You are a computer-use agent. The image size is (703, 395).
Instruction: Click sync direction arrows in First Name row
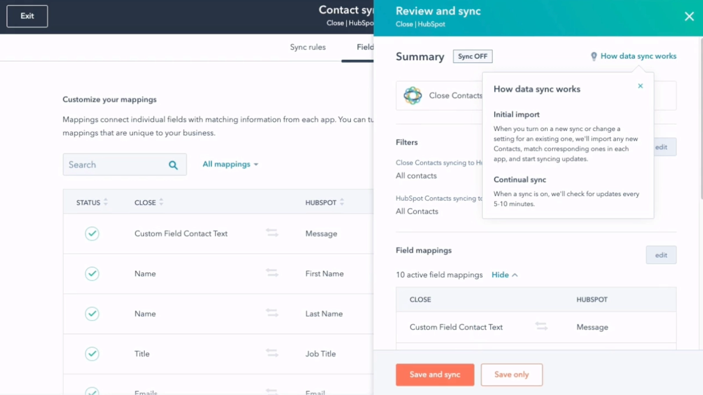tap(272, 273)
